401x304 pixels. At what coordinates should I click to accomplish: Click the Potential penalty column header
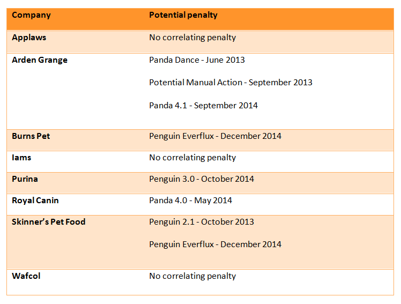pos(183,15)
